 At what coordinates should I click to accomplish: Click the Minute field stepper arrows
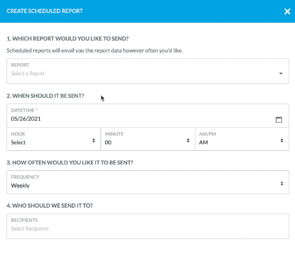188,140
